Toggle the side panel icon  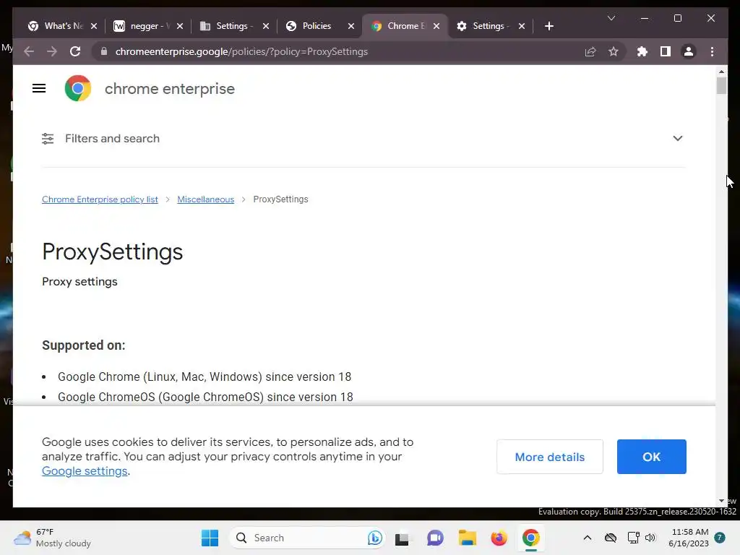pos(666,51)
